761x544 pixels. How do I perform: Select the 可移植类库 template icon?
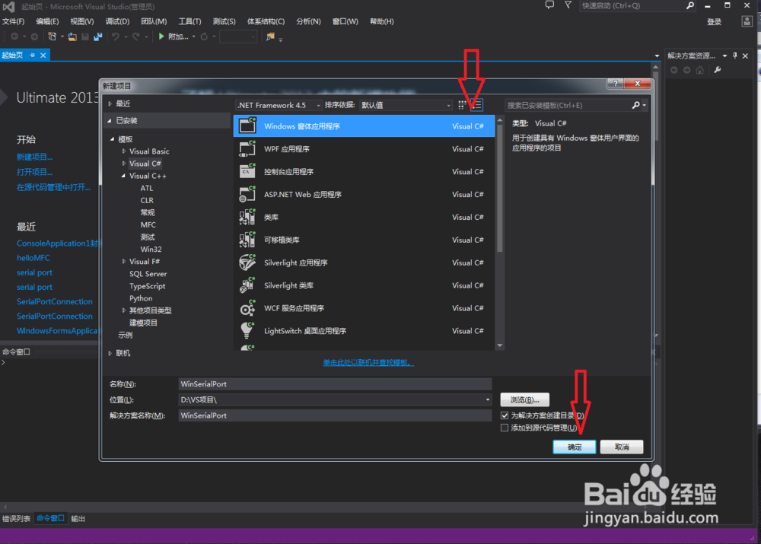pyautogui.click(x=247, y=240)
